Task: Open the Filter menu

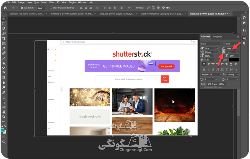Action: point(52,2)
